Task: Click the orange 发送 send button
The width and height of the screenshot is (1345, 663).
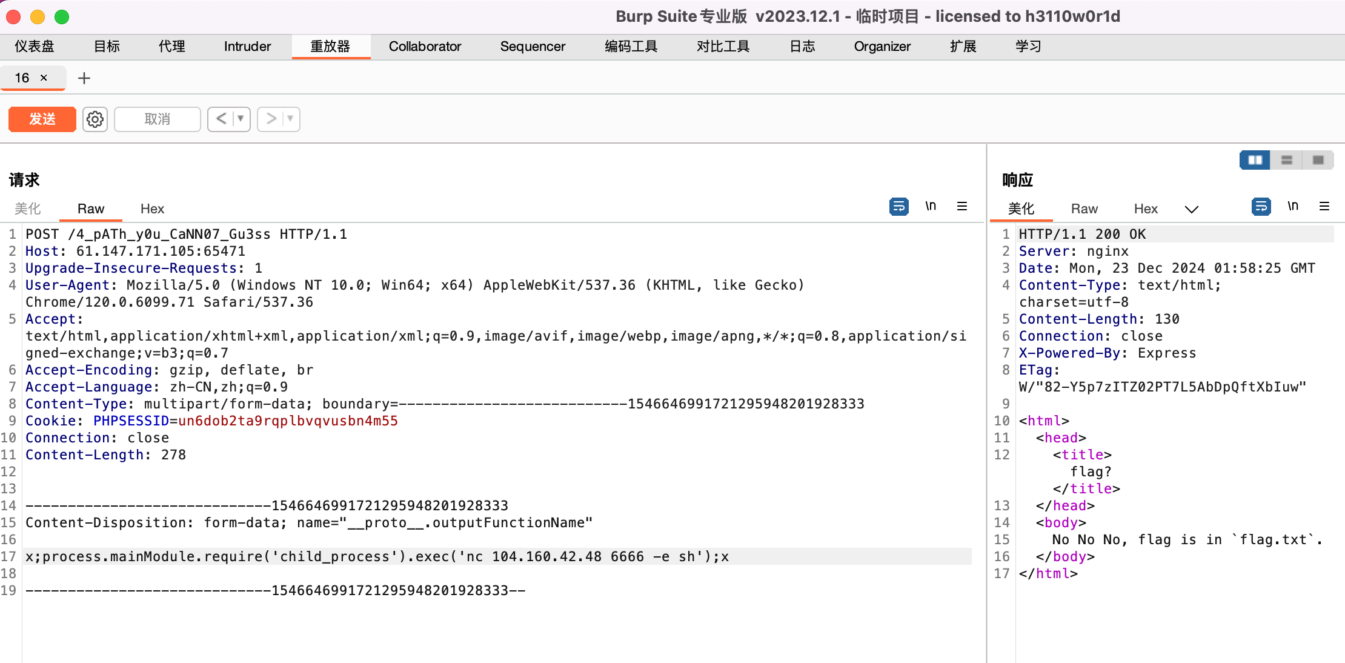Action: tap(42, 119)
